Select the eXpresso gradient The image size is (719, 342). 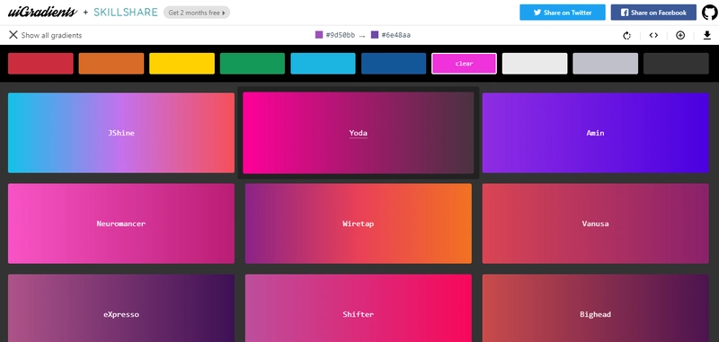[121, 308]
